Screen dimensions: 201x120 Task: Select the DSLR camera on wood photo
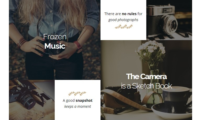[x=32, y=100]
